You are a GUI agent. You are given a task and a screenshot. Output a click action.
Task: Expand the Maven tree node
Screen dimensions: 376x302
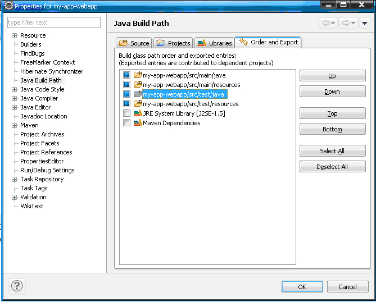(x=14, y=125)
